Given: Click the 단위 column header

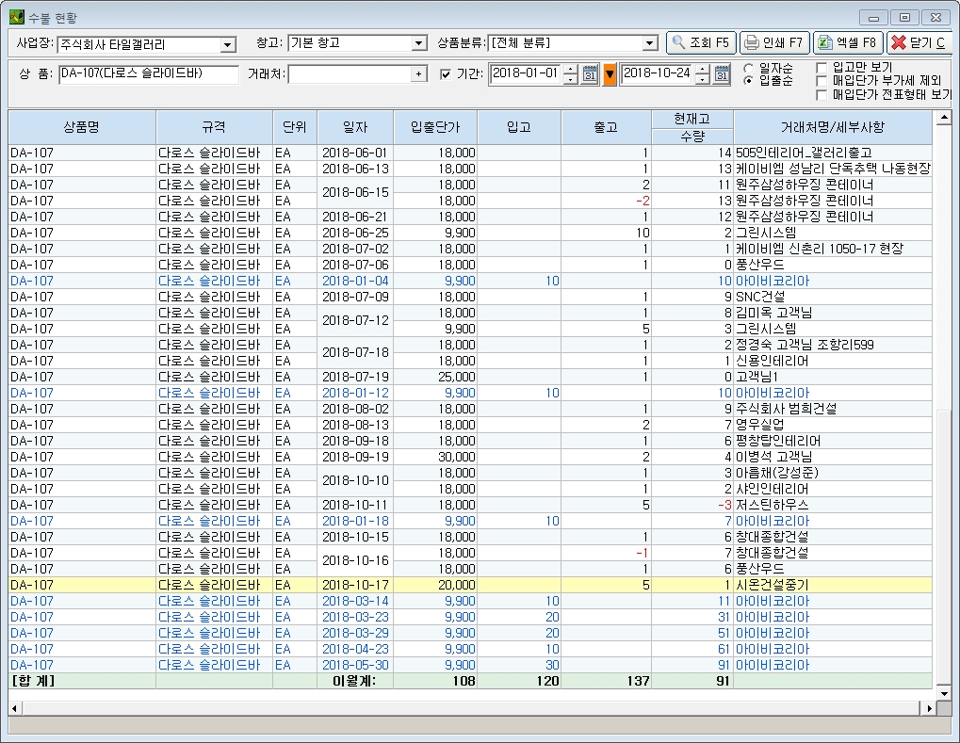Looking at the screenshot, I should coord(295,127).
